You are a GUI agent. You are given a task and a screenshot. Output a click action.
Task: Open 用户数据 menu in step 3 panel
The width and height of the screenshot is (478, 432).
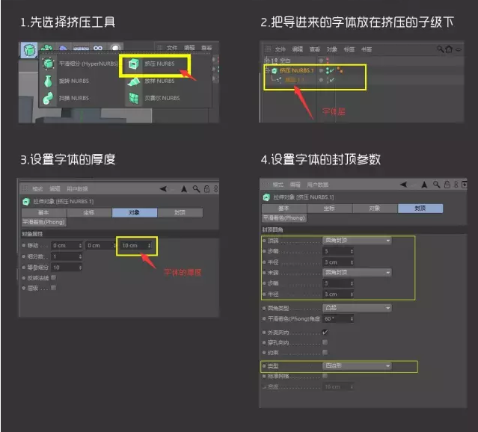click(77, 189)
